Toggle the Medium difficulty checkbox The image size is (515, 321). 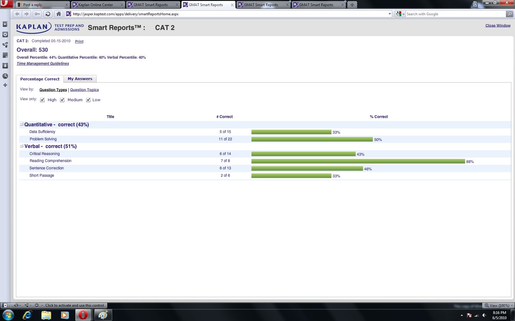pos(62,100)
